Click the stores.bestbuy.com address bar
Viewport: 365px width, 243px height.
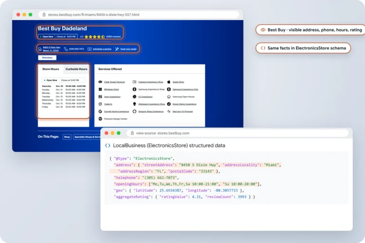pos(139,15)
